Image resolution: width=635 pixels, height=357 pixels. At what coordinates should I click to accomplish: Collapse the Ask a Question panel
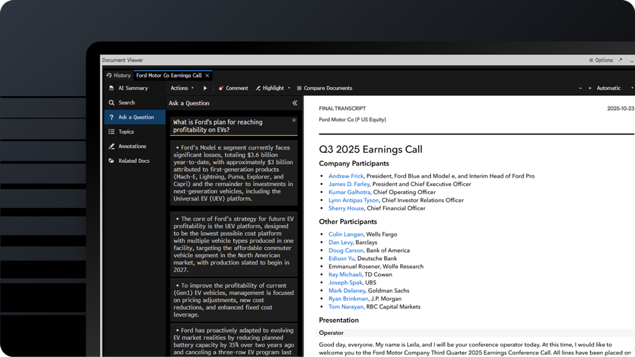(x=294, y=103)
